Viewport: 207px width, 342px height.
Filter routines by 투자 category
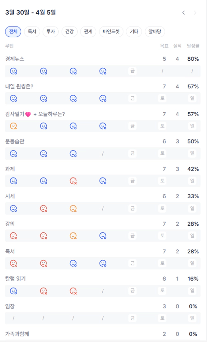coord(51,32)
